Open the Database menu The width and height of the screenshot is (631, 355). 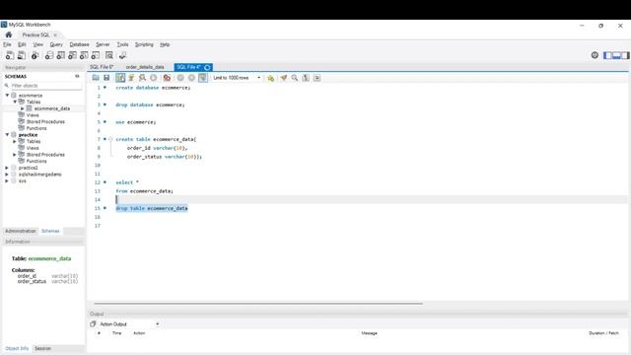(x=79, y=44)
